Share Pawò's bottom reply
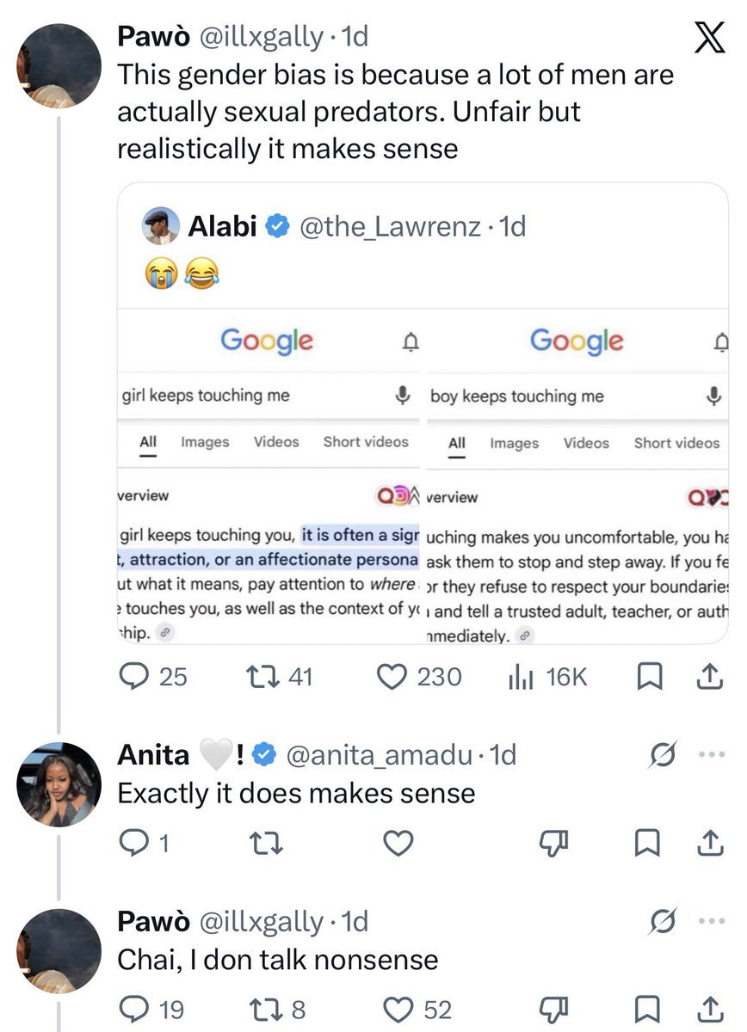Viewport: 747px width, 1032px height. (x=707, y=1010)
